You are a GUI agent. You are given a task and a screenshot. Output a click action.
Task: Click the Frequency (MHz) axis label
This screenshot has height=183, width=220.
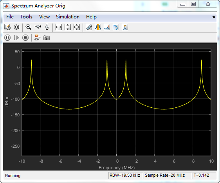pyautogui.click(x=117, y=168)
